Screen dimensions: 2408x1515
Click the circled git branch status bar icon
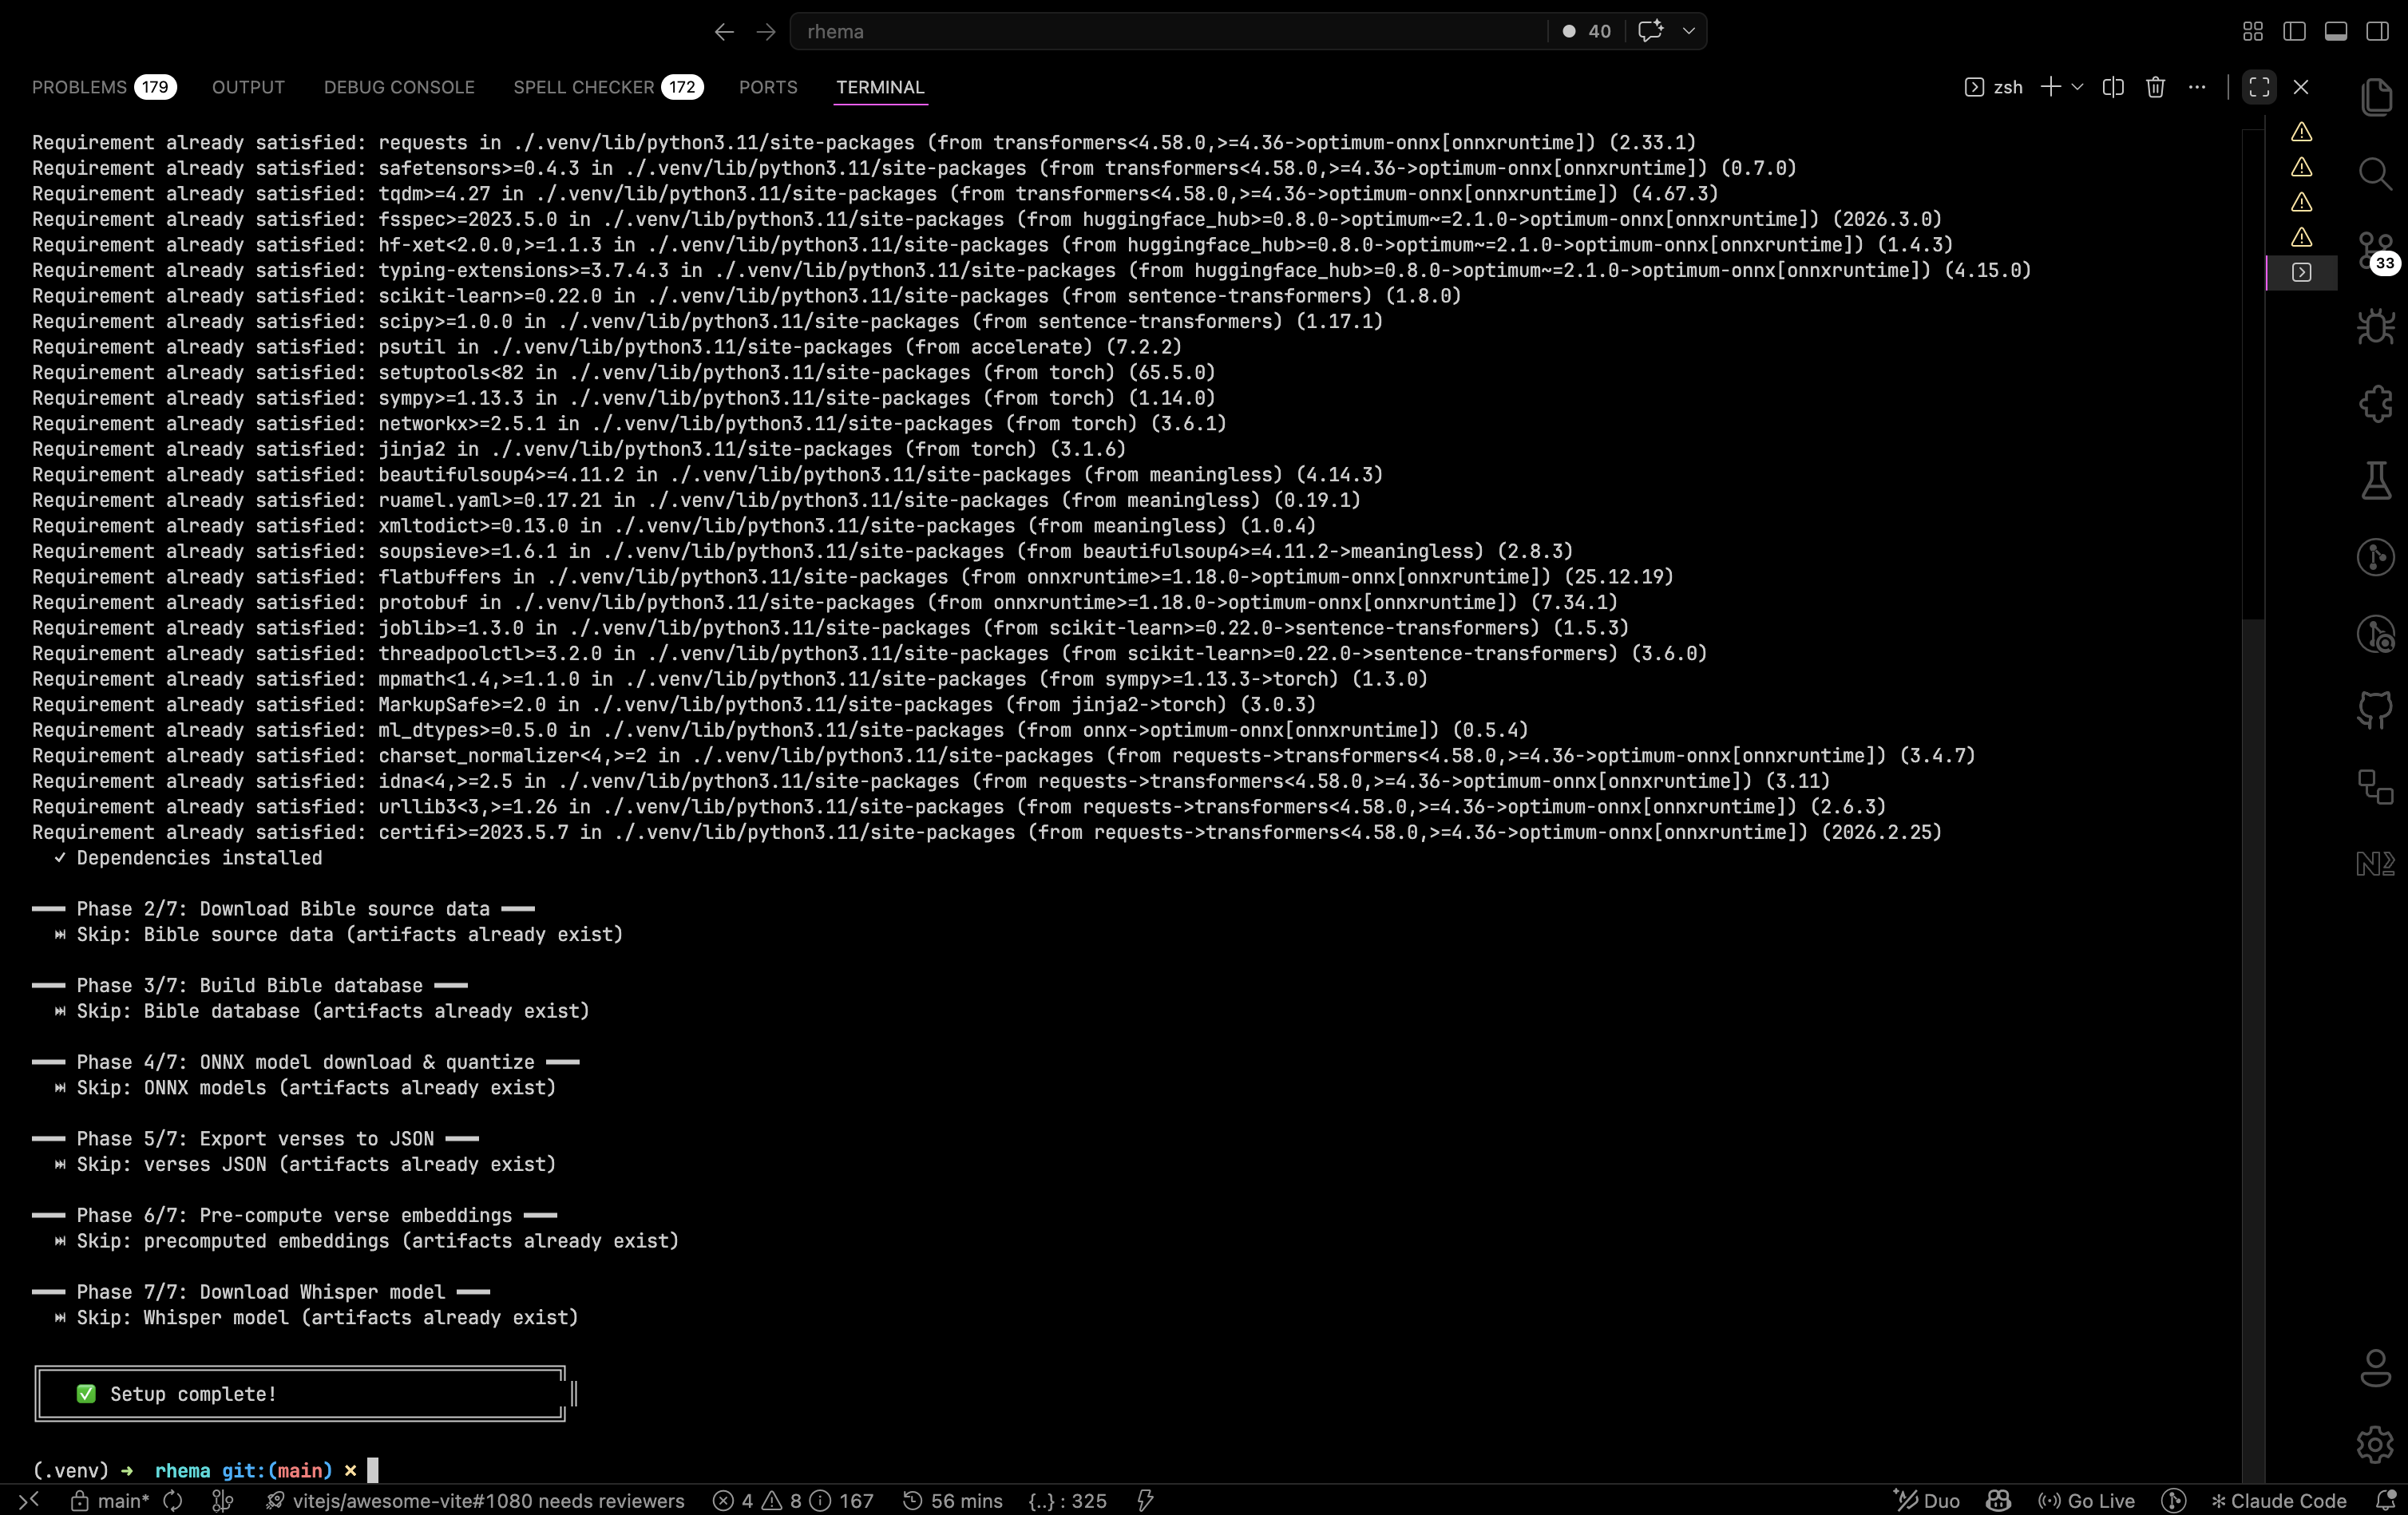[x=2173, y=1500]
